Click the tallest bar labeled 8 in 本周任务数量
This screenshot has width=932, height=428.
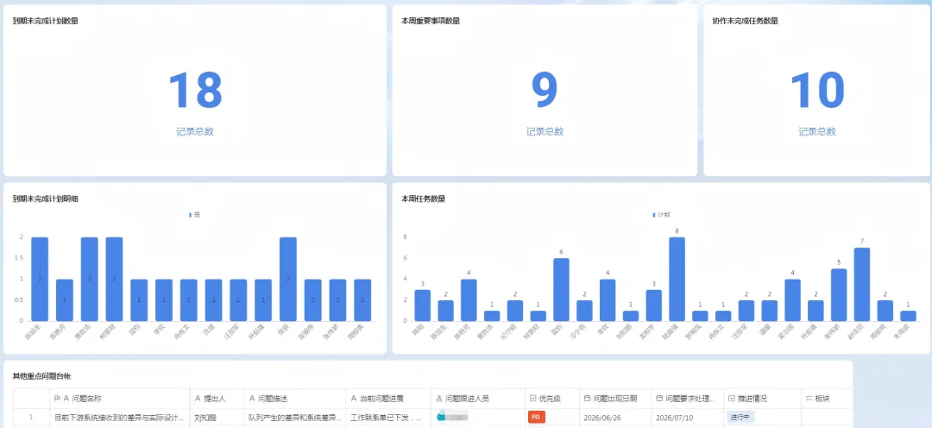pyautogui.click(x=677, y=280)
